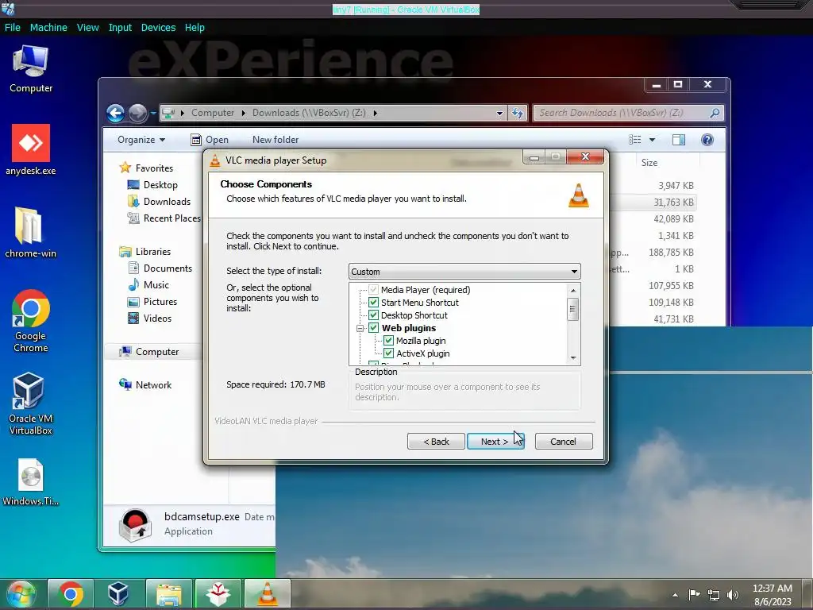Open the VirtualBox Devices menu
Image resolution: width=813 pixels, height=610 pixels.
click(158, 28)
